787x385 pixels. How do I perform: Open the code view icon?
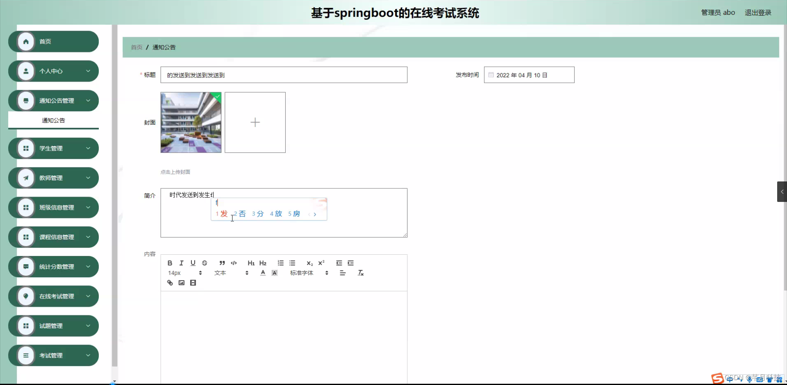(234, 263)
